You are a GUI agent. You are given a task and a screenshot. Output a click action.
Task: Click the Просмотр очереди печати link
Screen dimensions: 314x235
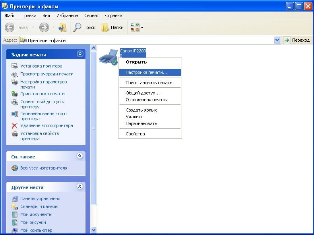pos(47,74)
